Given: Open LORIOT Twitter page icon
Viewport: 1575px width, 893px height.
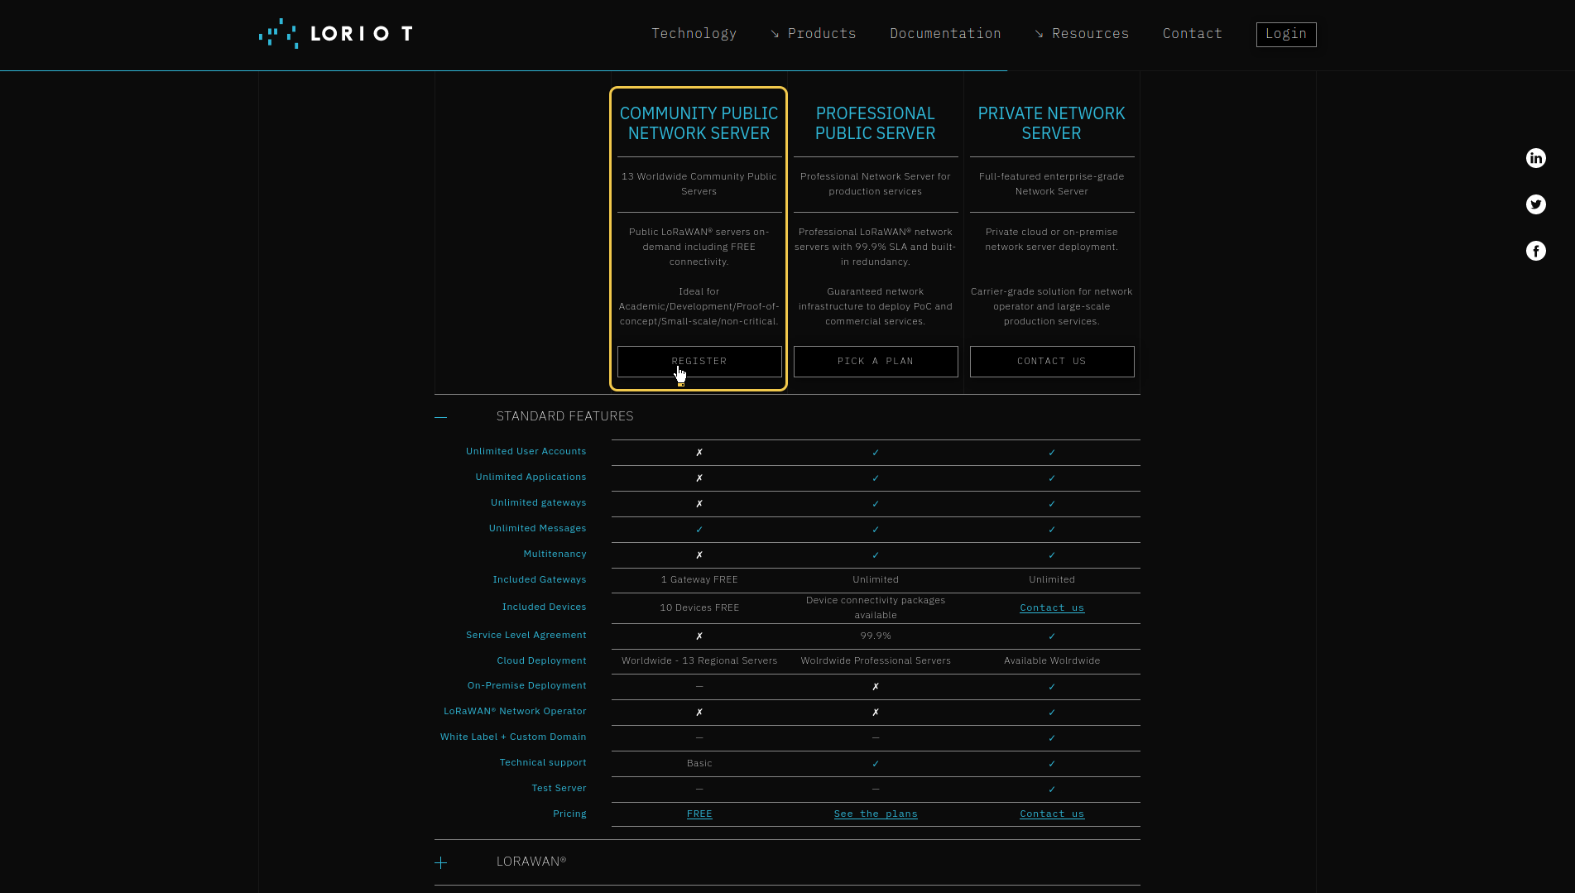Looking at the screenshot, I should (x=1535, y=204).
